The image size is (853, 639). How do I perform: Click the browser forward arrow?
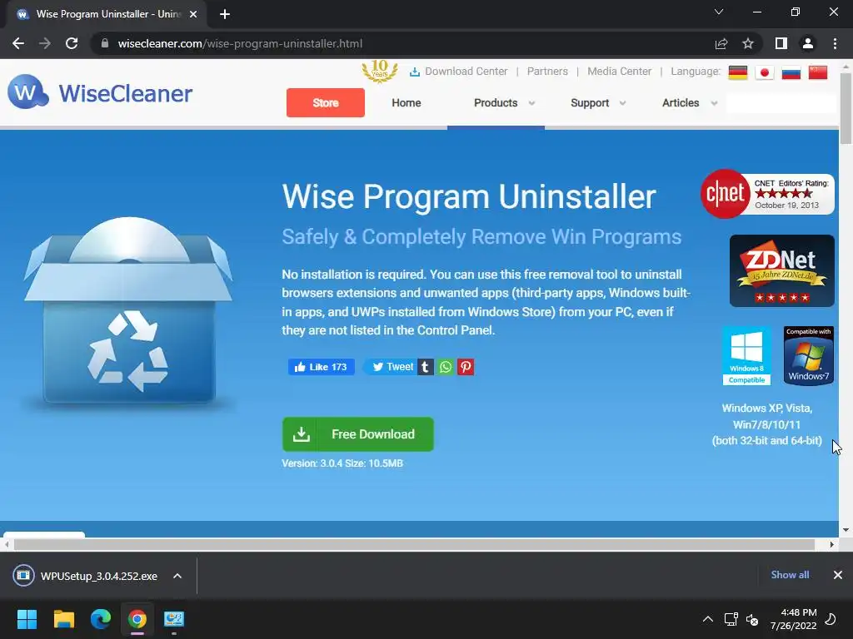[45, 43]
